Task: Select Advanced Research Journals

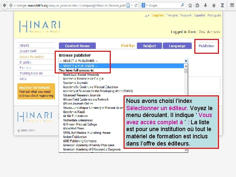Action: coord(82,95)
